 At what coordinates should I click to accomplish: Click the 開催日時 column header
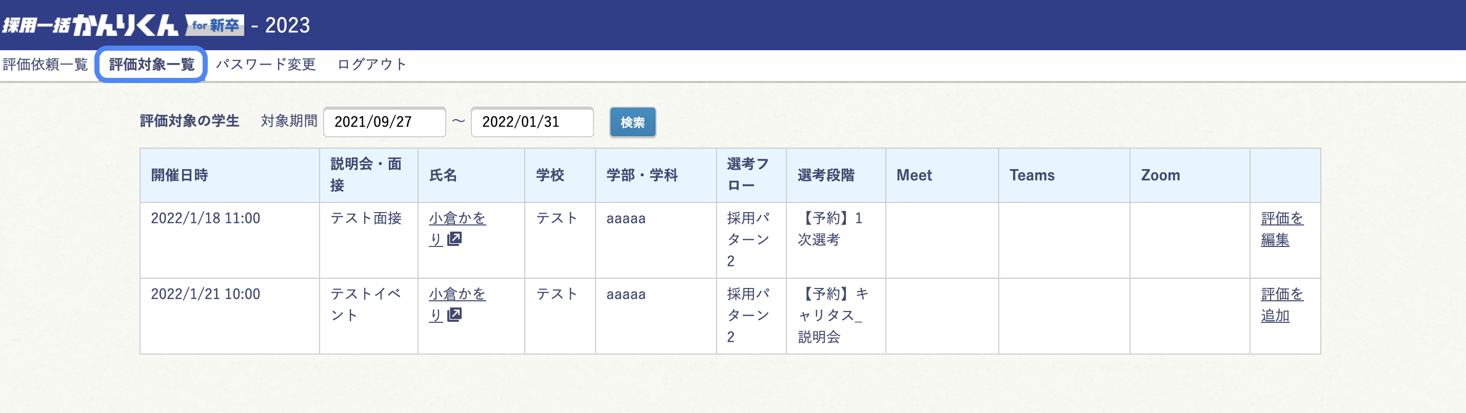point(177,175)
